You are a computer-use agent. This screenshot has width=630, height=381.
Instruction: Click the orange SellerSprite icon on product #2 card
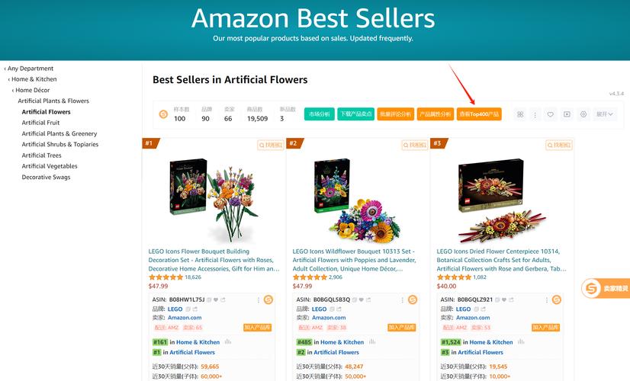pos(412,299)
